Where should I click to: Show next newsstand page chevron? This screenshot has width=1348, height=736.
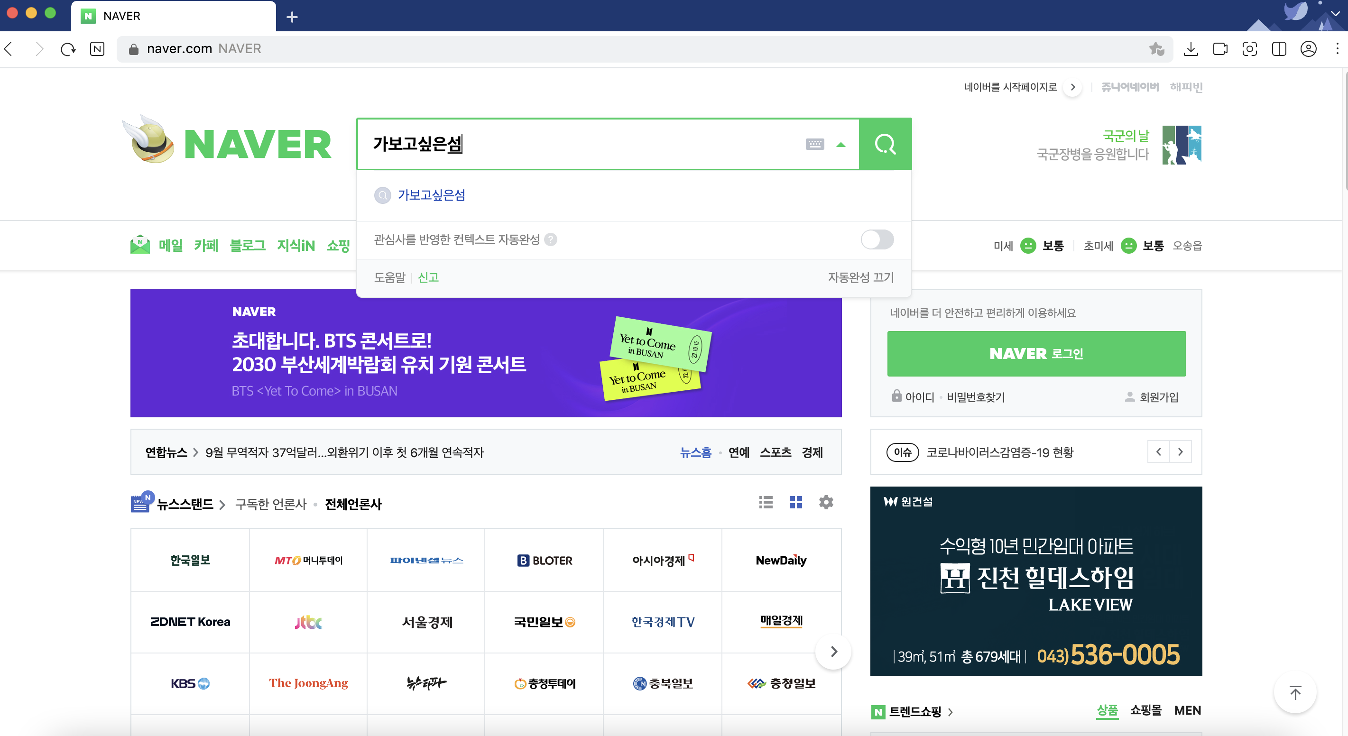pyautogui.click(x=833, y=651)
